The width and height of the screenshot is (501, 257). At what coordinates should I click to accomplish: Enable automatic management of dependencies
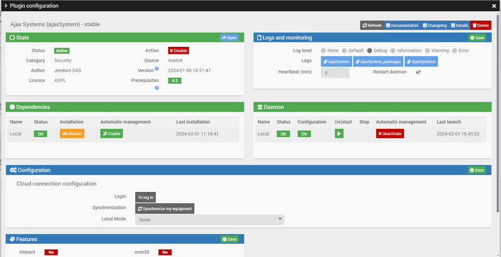tap(111, 134)
